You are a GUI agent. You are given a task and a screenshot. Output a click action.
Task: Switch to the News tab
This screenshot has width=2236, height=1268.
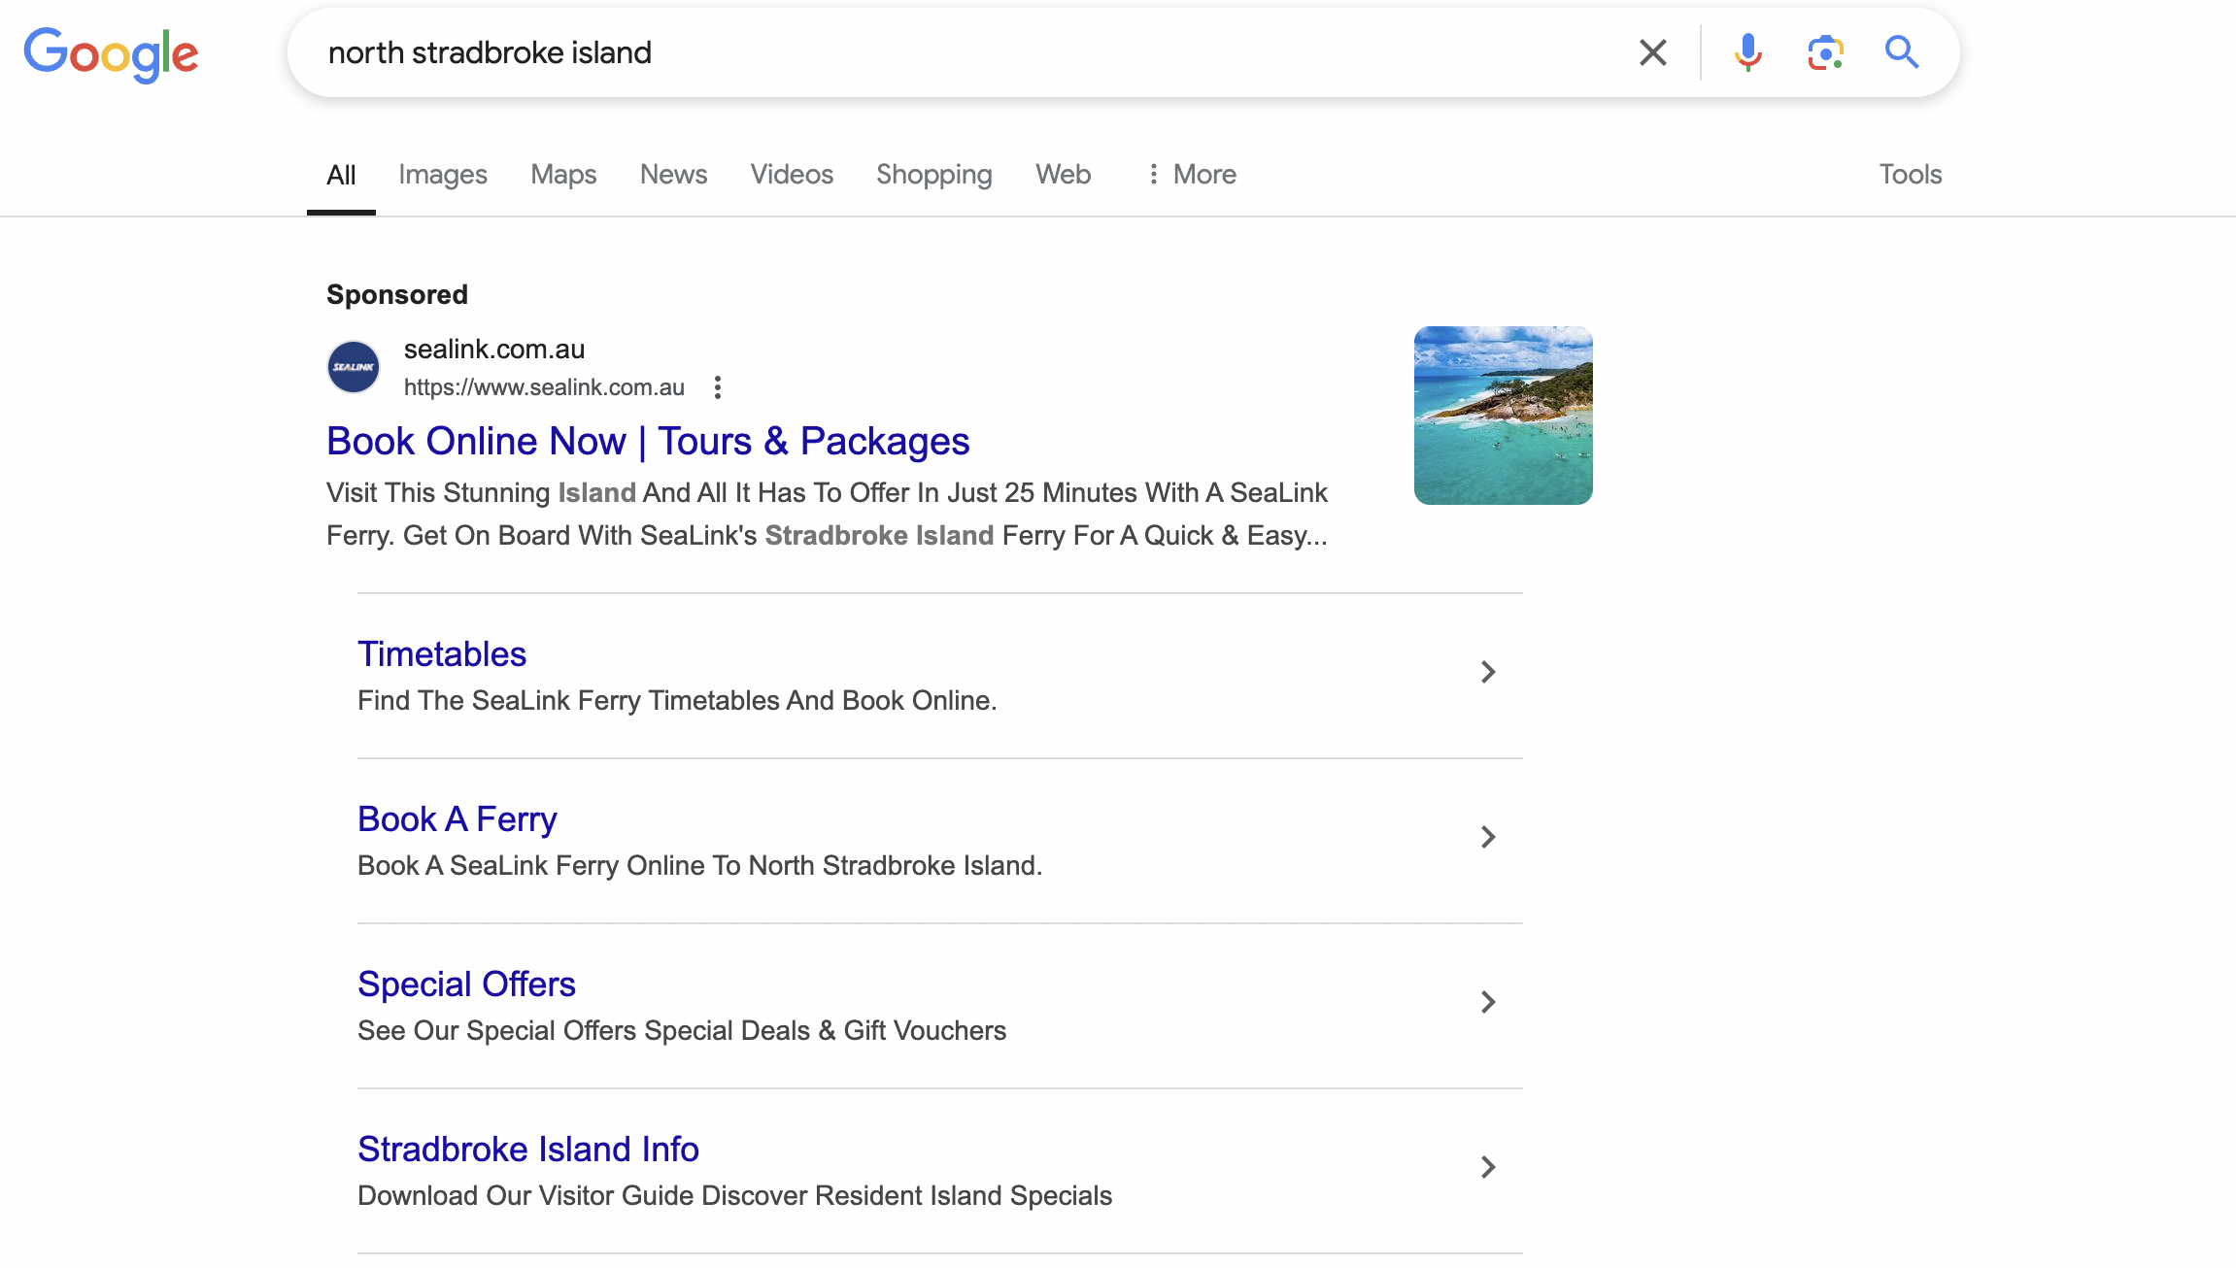tap(673, 175)
